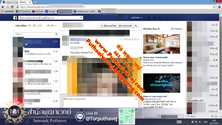The image size is (222, 125).
Task: Click the '+ ข้อความใหม่' new message button
Action: (108, 26)
